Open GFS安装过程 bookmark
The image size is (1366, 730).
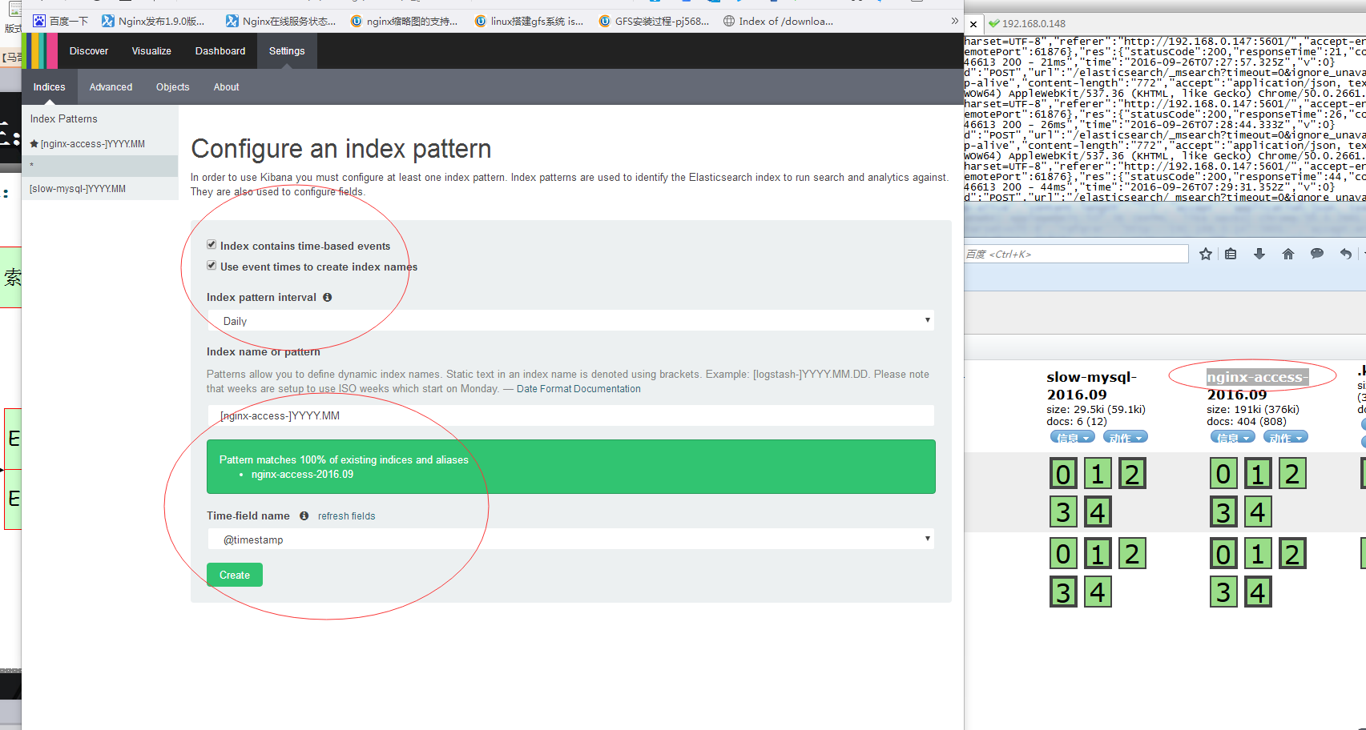click(x=655, y=22)
